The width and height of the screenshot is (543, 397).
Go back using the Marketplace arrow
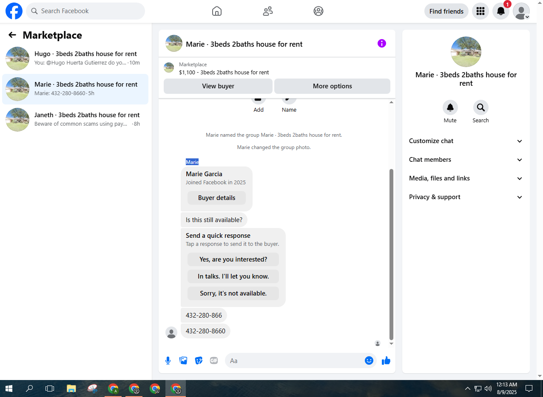(12, 35)
